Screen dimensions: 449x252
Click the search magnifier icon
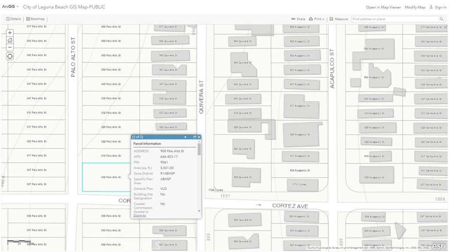click(x=441, y=19)
